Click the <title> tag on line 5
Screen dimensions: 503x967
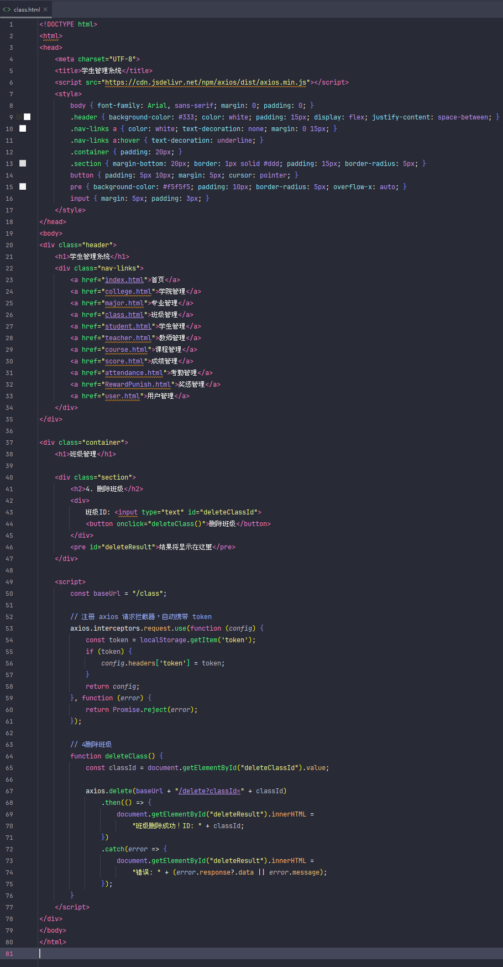coord(68,71)
